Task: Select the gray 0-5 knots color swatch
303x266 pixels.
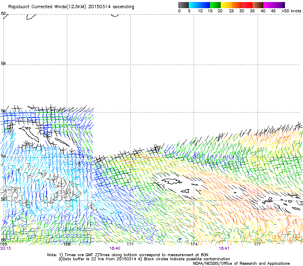Action: pos(183,5)
